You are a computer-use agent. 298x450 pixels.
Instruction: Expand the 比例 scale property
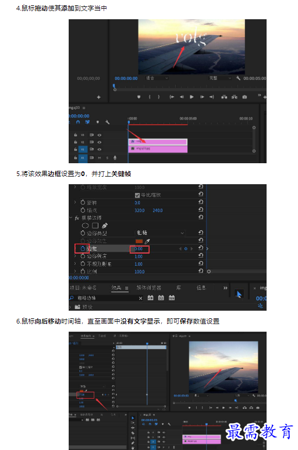75,271
